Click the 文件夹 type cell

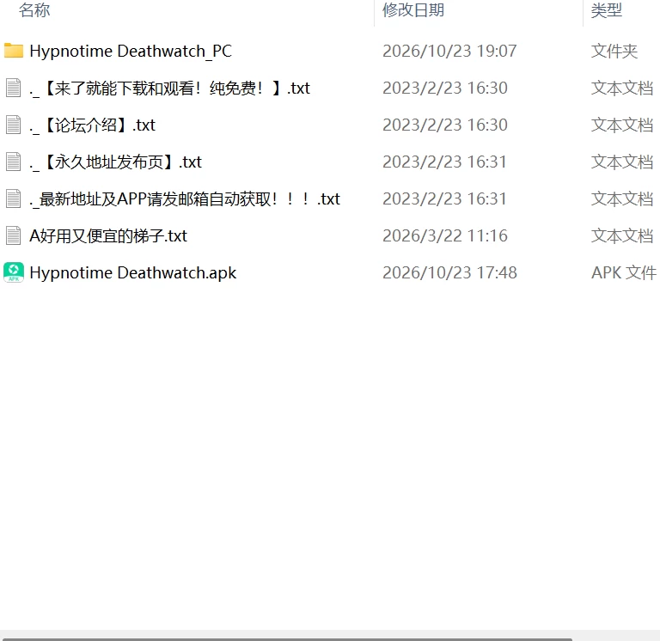[x=614, y=52]
